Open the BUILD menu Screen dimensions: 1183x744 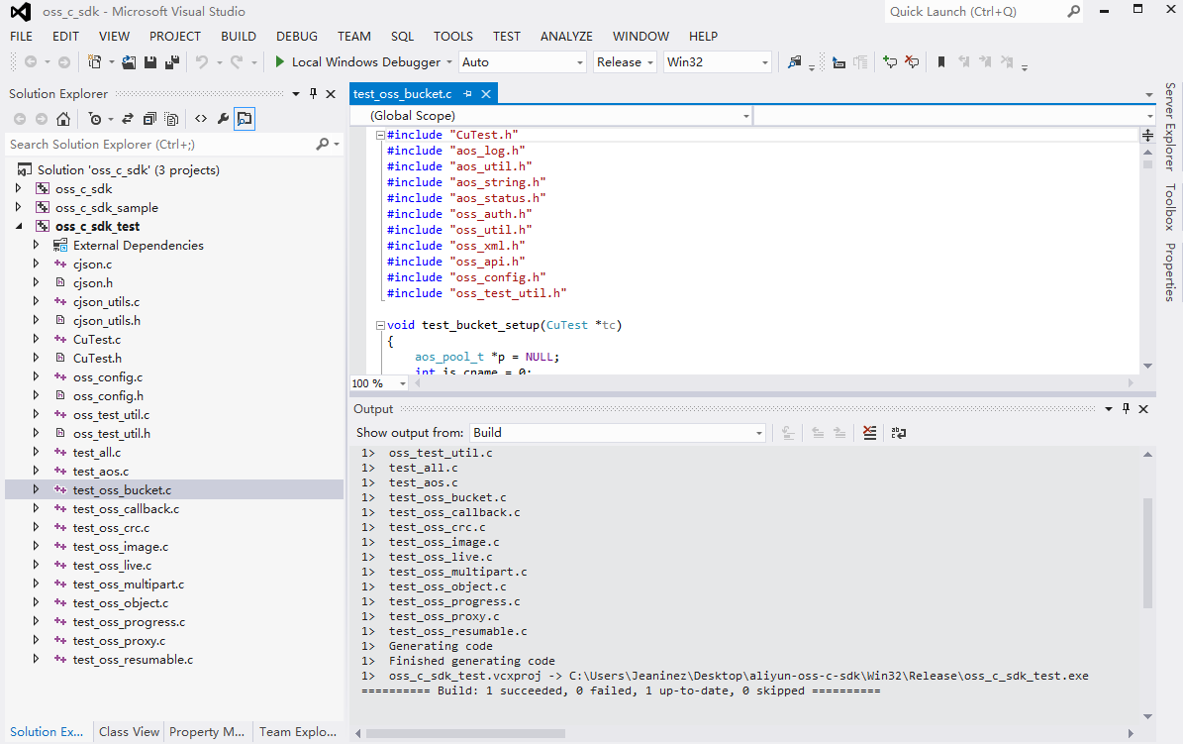tap(239, 37)
